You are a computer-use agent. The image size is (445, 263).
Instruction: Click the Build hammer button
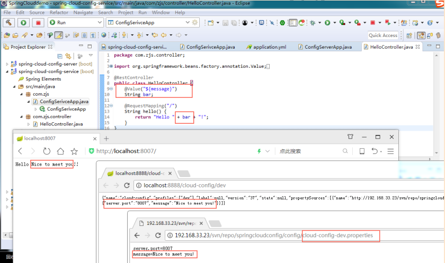9,23
